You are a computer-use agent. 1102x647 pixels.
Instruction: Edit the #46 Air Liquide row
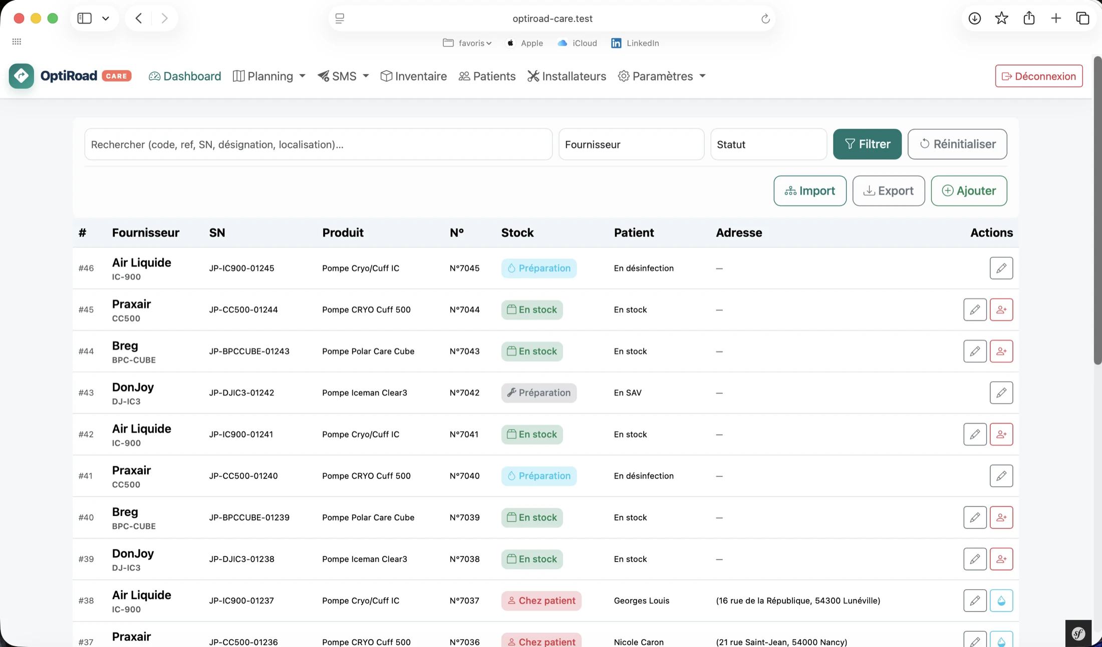tap(1001, 268)
